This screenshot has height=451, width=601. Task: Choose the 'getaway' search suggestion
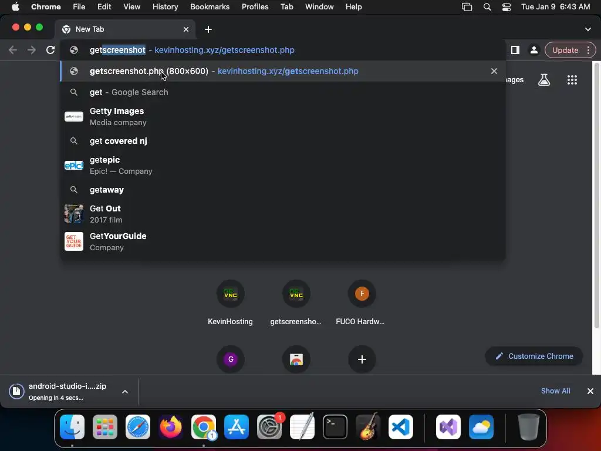(283, 190)
